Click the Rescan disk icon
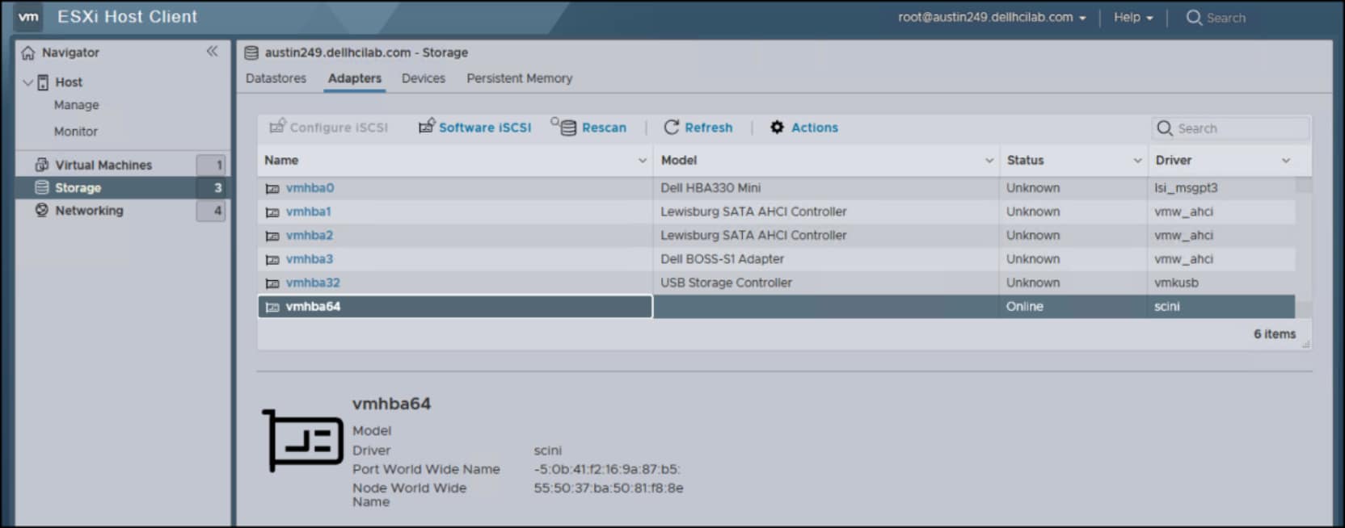This screenshot has width=1345, height=528. click(x=564, y=126)
